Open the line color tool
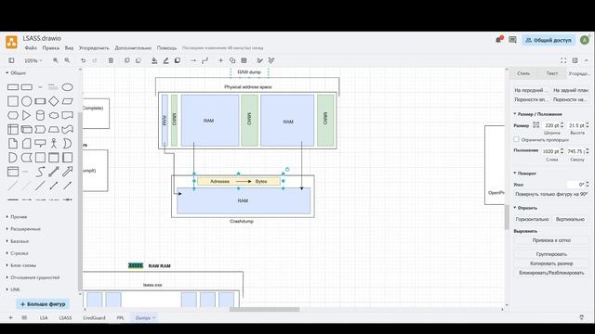Image resolution: width=595 pixels, height=334 pixels. [165, 60]
